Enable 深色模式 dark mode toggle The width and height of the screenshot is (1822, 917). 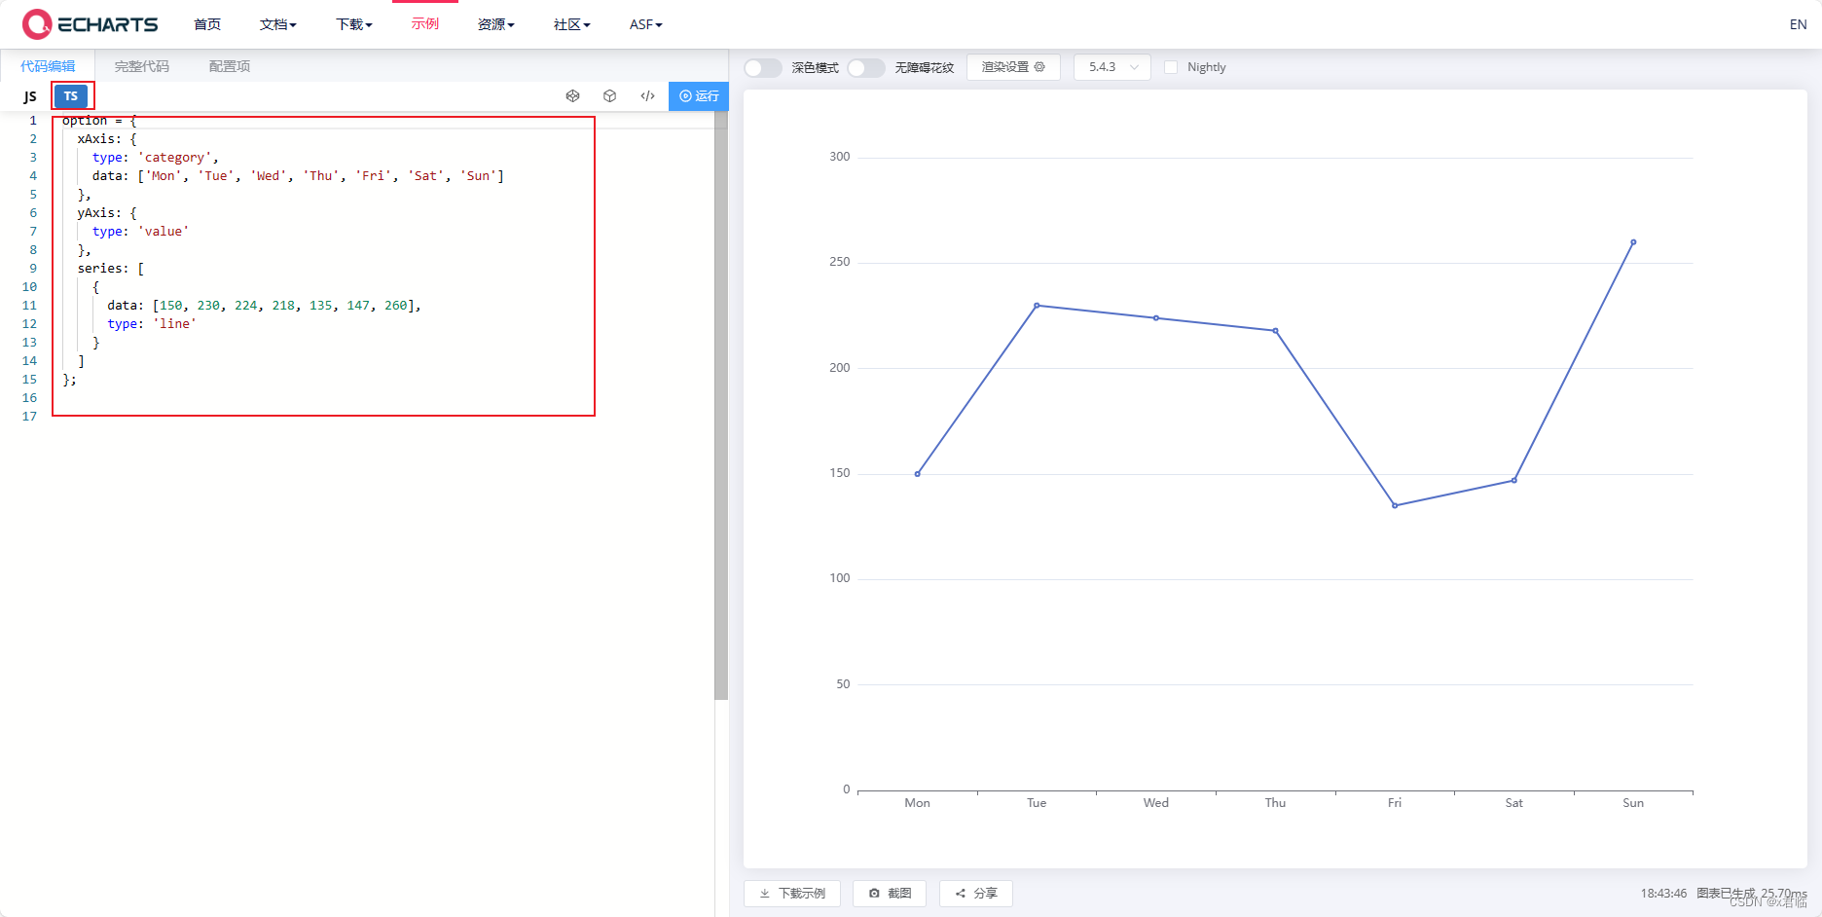coord(762,67)
